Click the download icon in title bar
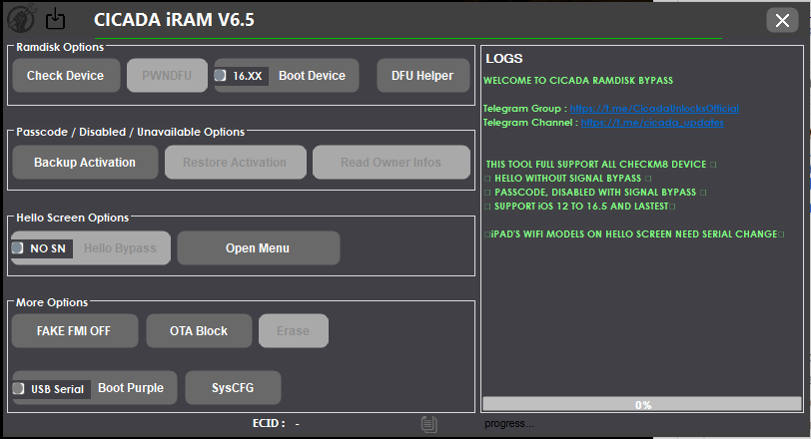The width and height of the screenshot is (811, 439). 56,18
